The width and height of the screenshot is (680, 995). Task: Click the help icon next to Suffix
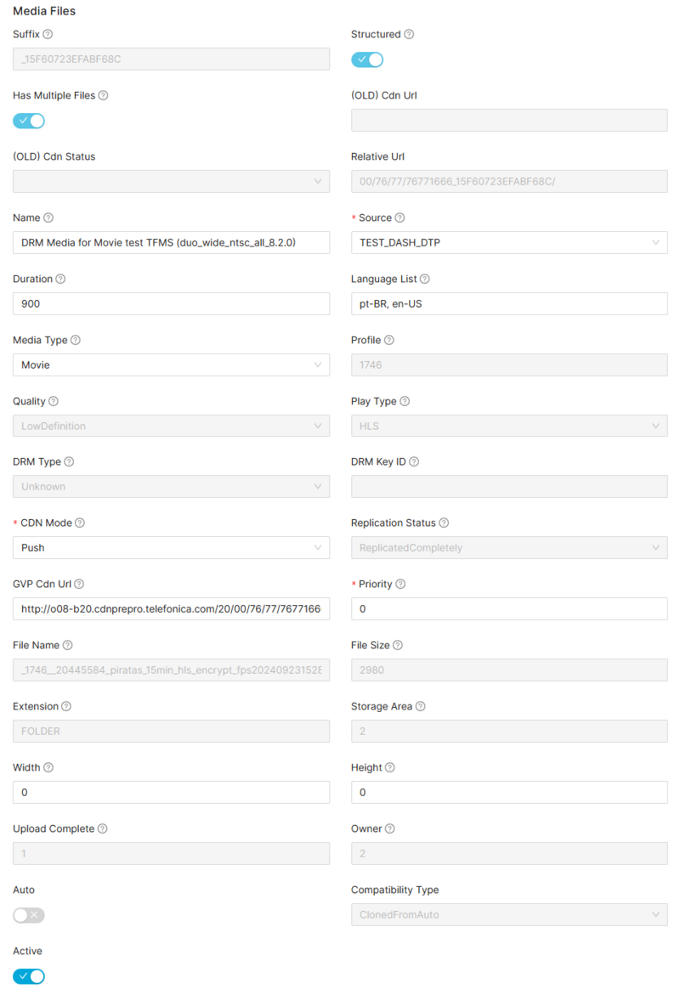tap(48, 35)
